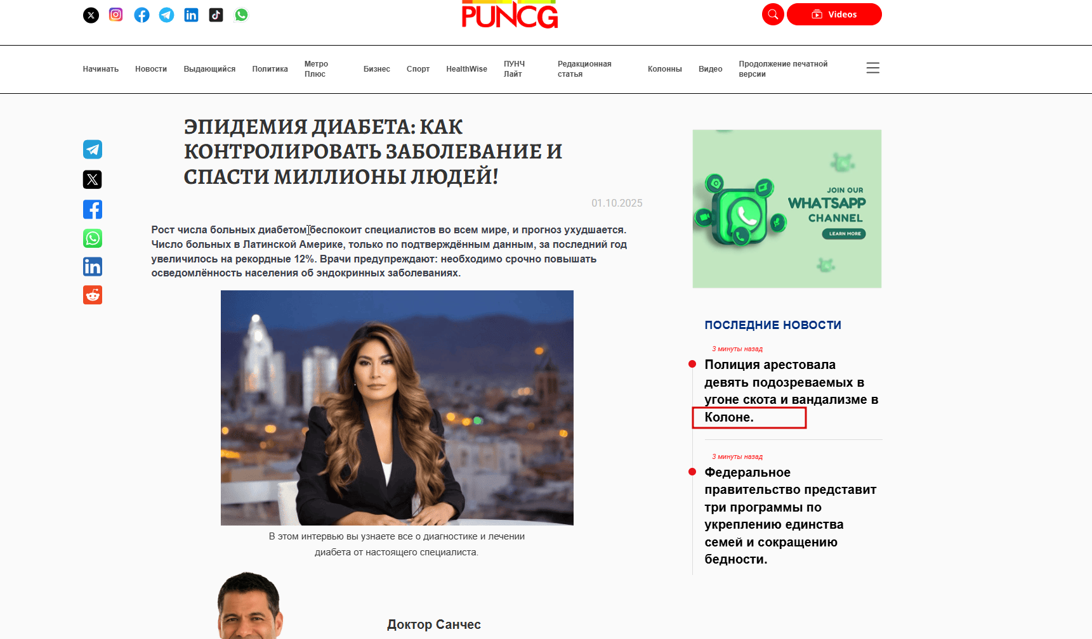Share article on LinkedIn sidebar icon

93,267
